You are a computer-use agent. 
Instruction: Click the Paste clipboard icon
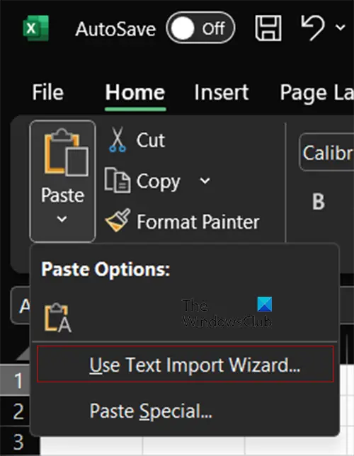click(66, 152)
